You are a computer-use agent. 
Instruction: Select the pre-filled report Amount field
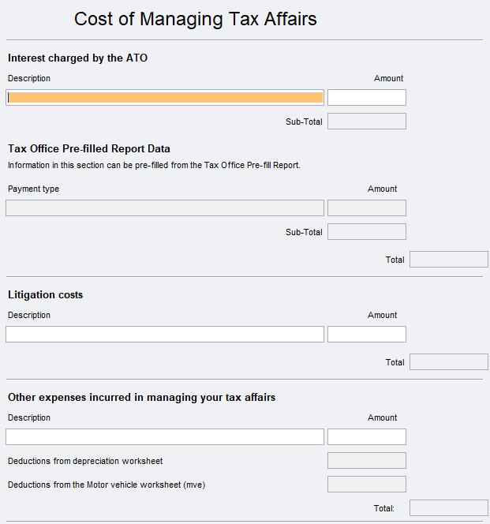(366, 208)
